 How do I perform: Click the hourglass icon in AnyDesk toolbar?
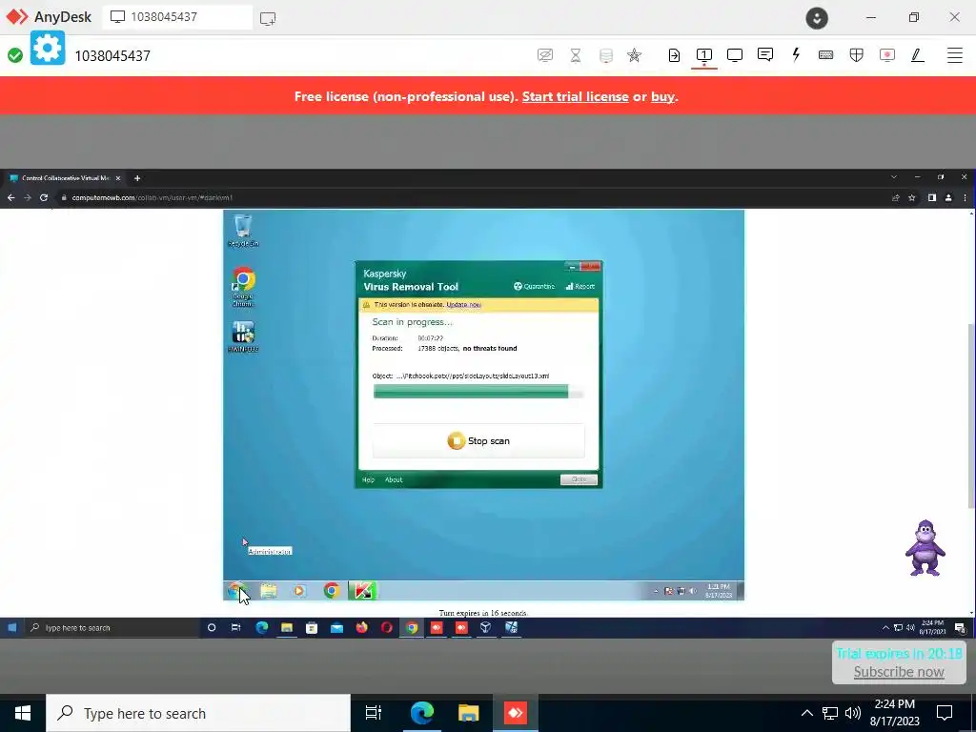[x=576, y=55]
